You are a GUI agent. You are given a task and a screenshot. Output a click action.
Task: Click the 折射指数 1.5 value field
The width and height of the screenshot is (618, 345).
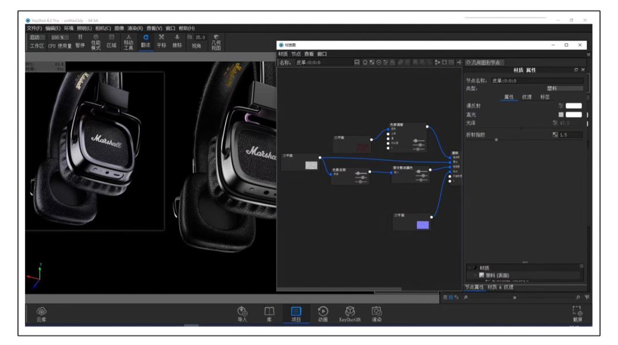pos(571,134)
